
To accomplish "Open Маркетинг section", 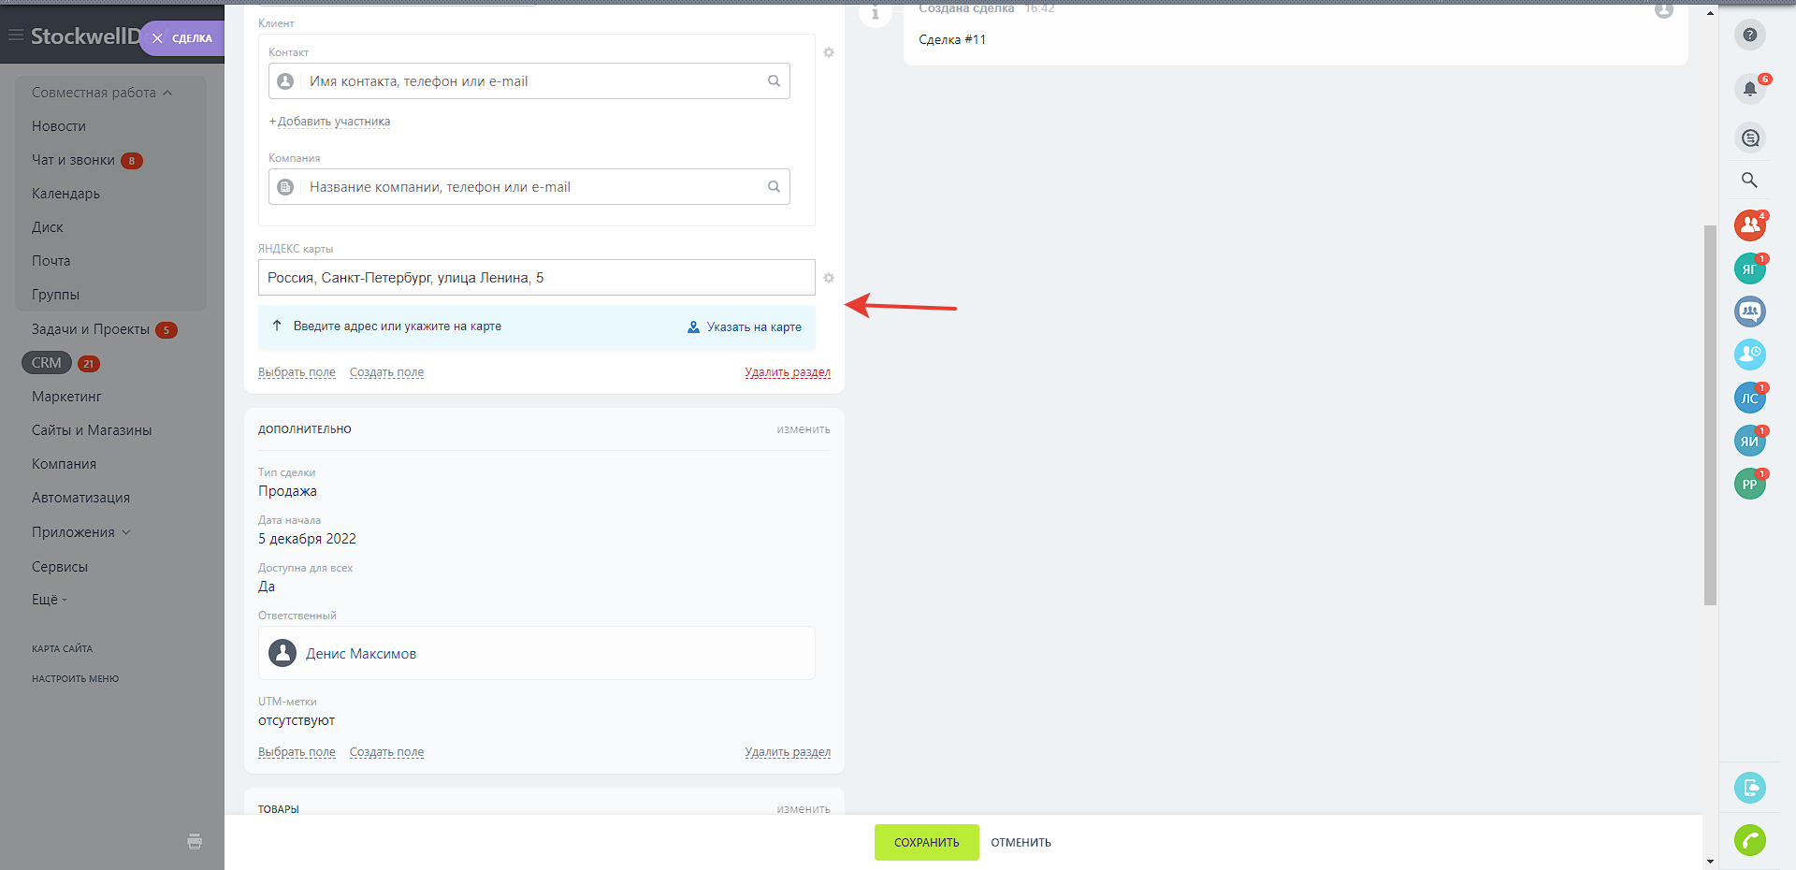I will click(x=66, y=397).
